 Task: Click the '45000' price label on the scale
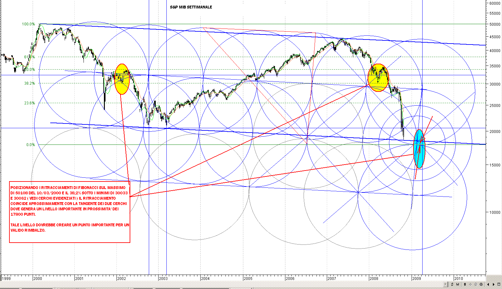pos(495,37)
